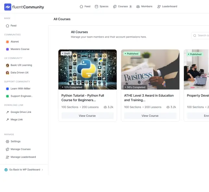This screenshot has width=209, height=192.
Task: Click the Enroll button on Property course
Action: pyautogui.click(x=198, y=116)
